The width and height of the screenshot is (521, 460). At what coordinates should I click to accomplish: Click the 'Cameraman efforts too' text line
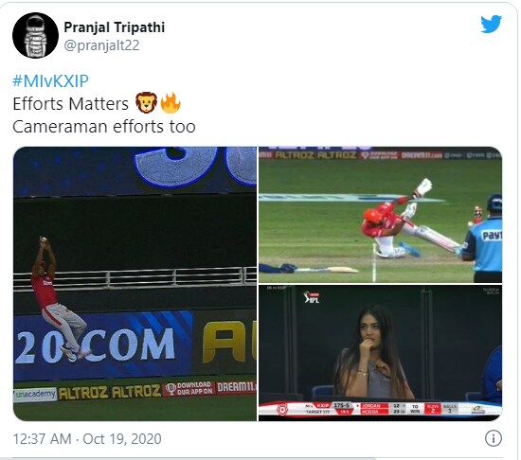104,127
